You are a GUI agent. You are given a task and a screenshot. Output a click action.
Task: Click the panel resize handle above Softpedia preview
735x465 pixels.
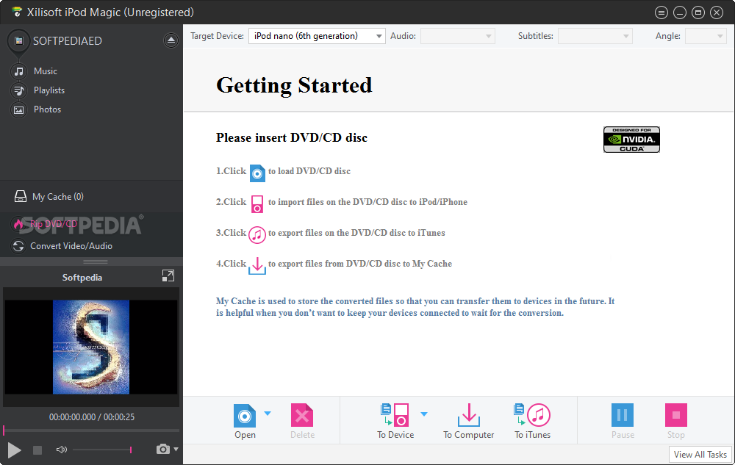coord(95,262)
